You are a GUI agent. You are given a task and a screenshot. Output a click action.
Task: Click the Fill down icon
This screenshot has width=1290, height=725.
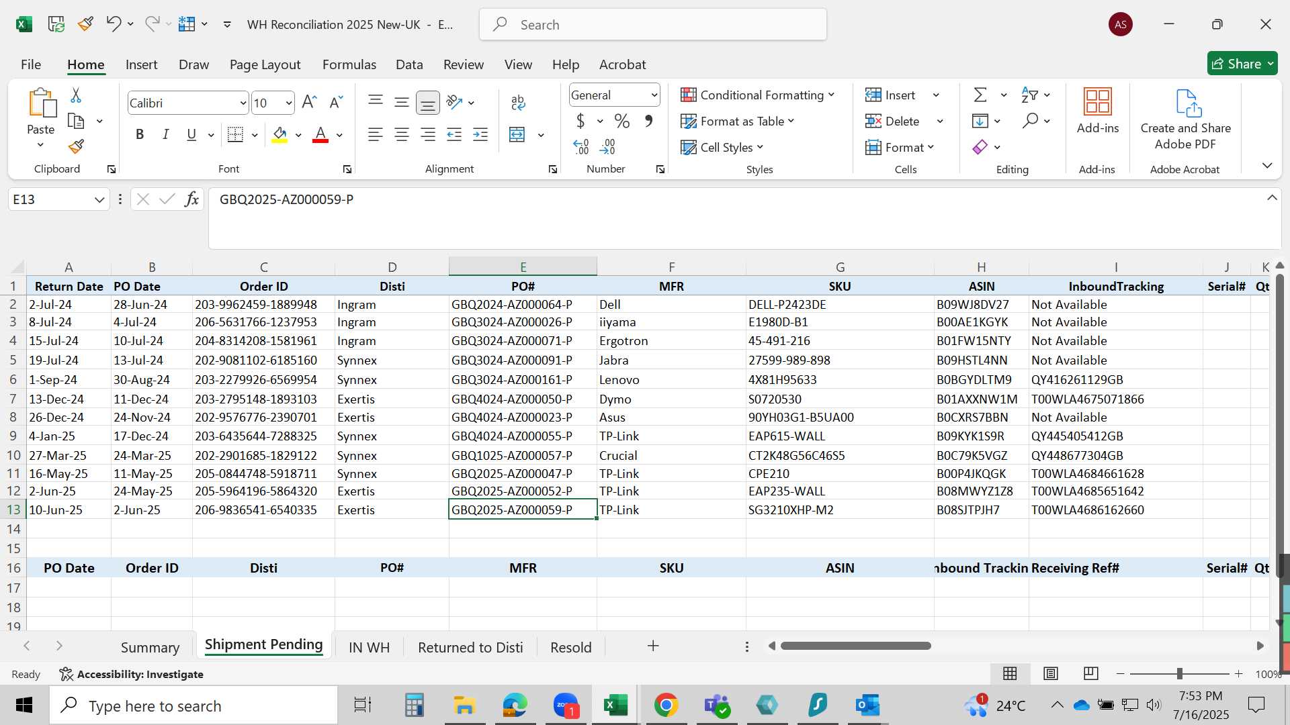[980, 121]
